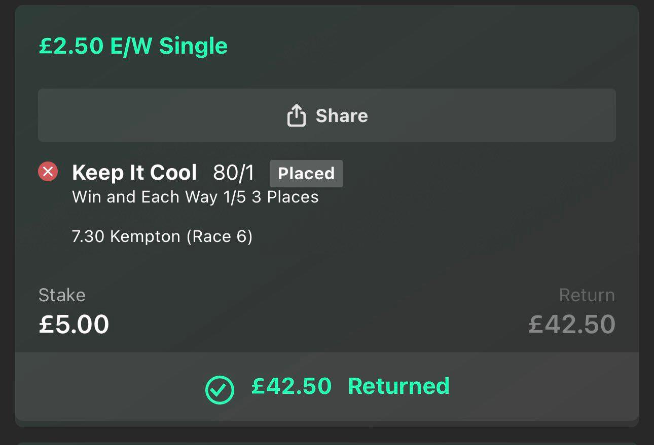
Task: Tap the Placed status badge
Action: click(x=306, y=174)
